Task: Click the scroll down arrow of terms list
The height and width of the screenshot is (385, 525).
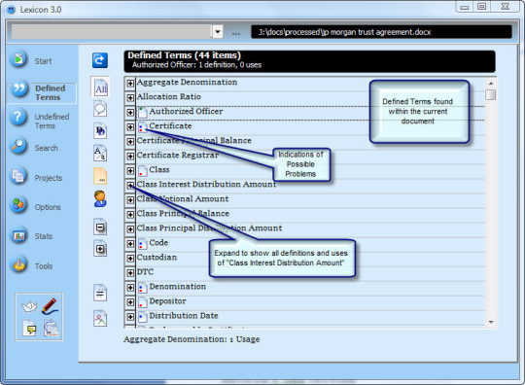Action: (491, 322)
